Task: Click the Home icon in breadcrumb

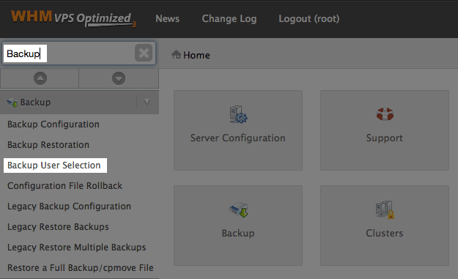Action: point(176,54)
